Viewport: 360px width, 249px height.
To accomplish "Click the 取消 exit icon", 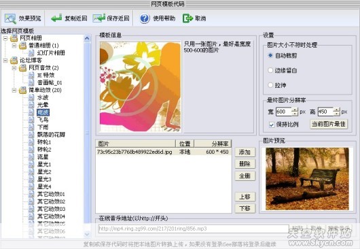I will coord(187,18).
